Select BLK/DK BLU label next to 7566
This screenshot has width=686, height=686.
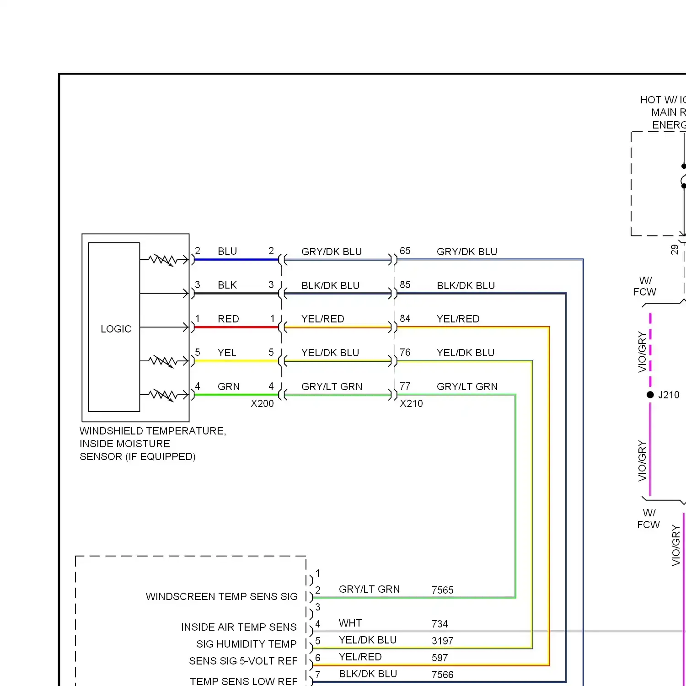(368, 674)
